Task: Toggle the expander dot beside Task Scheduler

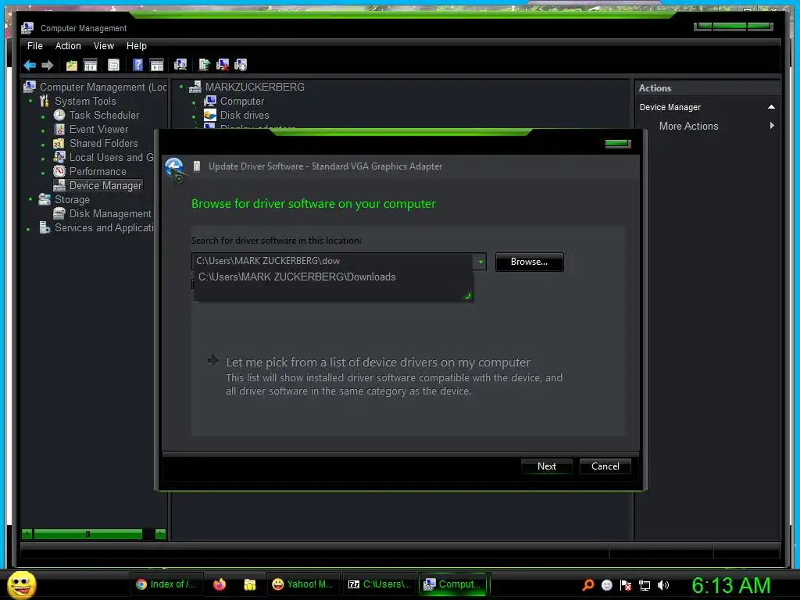Action: point(43,117)
